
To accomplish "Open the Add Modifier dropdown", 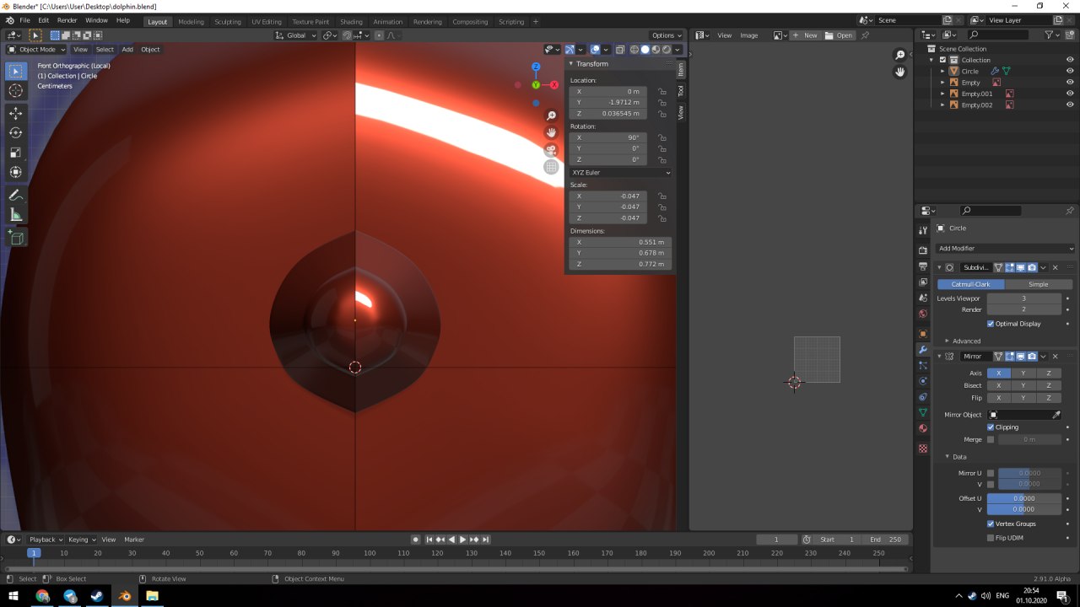I will coord(1006,249).
